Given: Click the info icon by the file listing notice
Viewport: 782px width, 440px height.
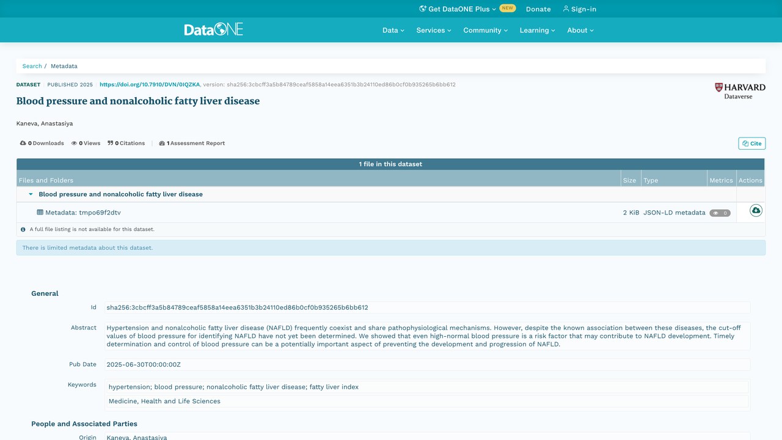Looking at the screenshot, I should [x=23, y=230].
